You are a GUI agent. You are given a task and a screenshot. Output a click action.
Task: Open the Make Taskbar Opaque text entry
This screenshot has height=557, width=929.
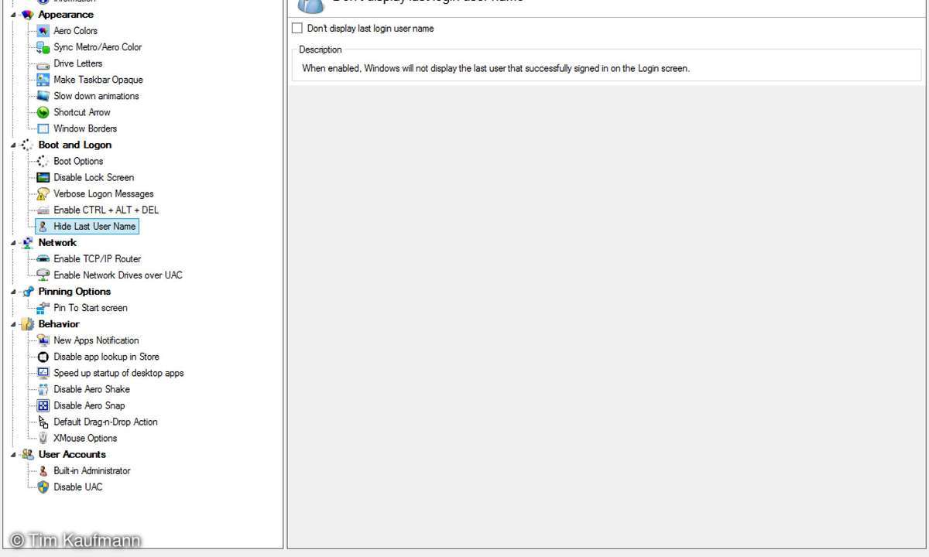98,80
